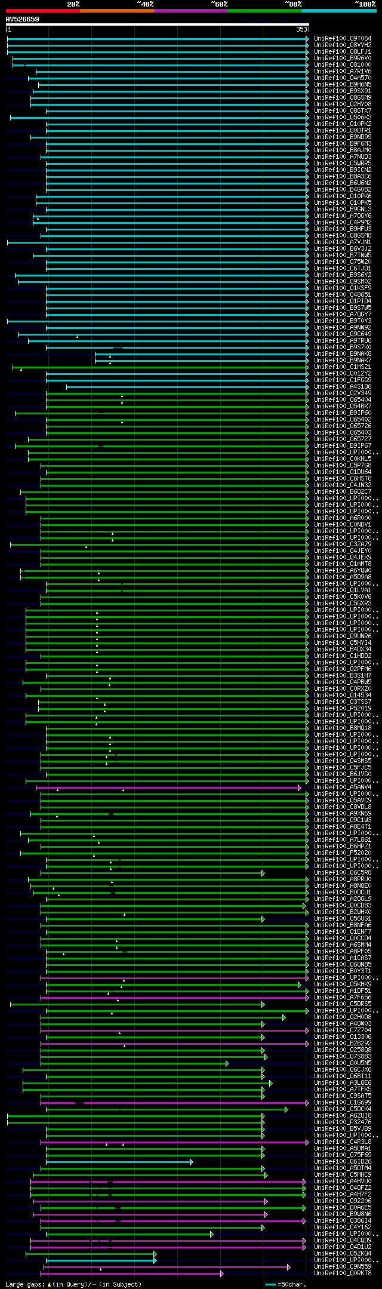
Task: Click the purple arrowhead on the Q9Z206 row
Action: 266,1201
